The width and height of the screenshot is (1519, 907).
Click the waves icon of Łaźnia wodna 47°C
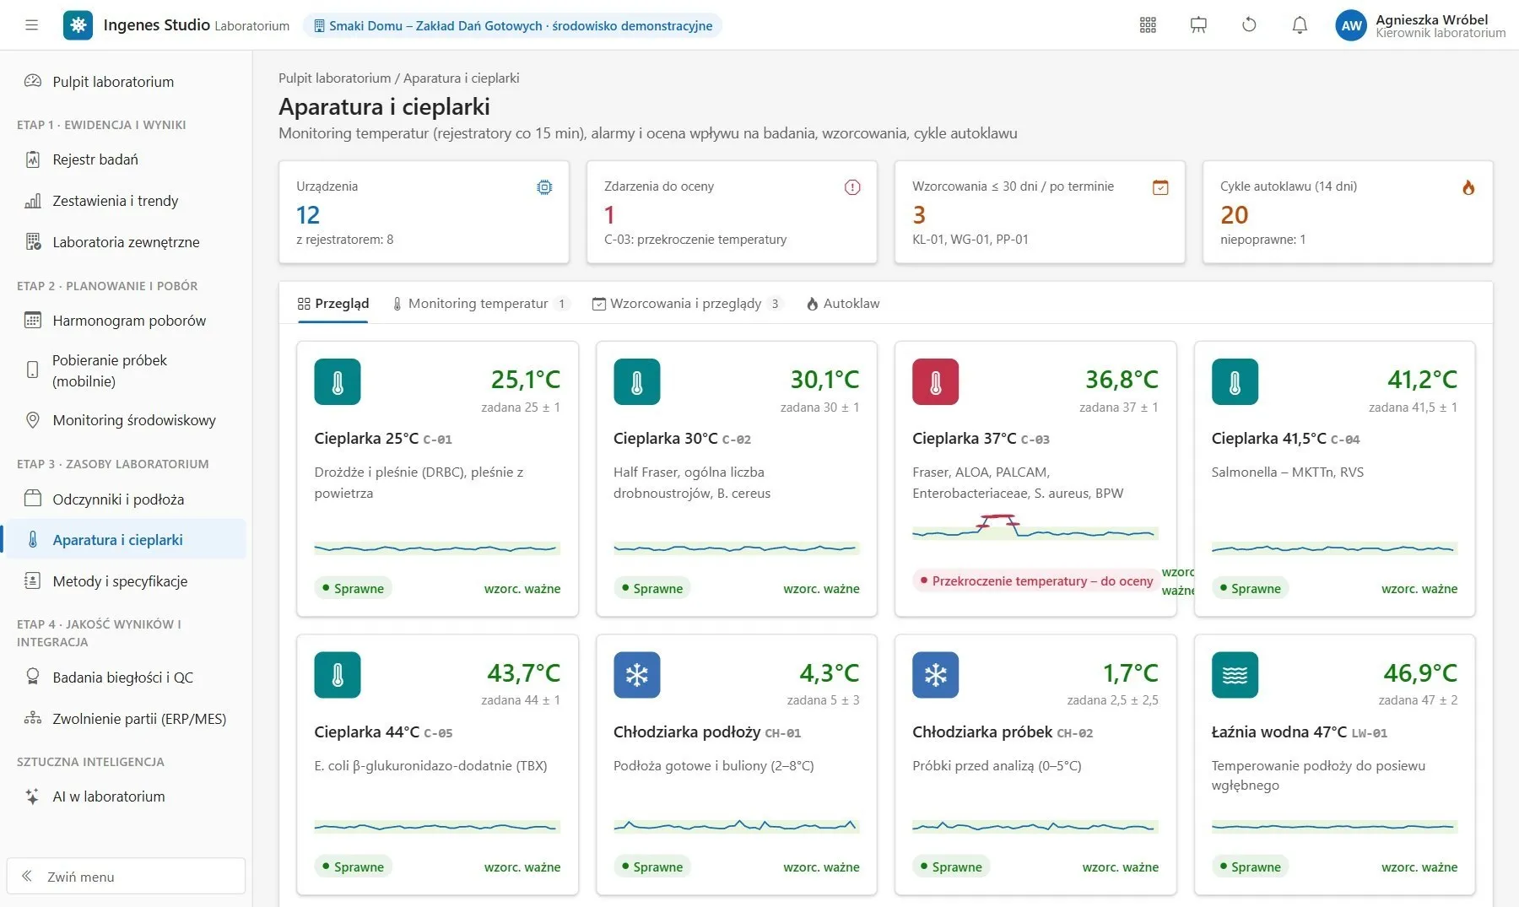1235,675
